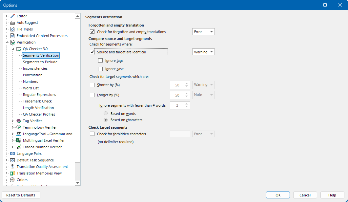348x202 pixels.
Task: Select the Based on words radio button
Action: click(x=106, y=113)
